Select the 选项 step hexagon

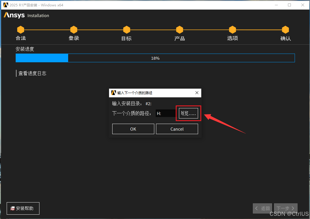233,30
